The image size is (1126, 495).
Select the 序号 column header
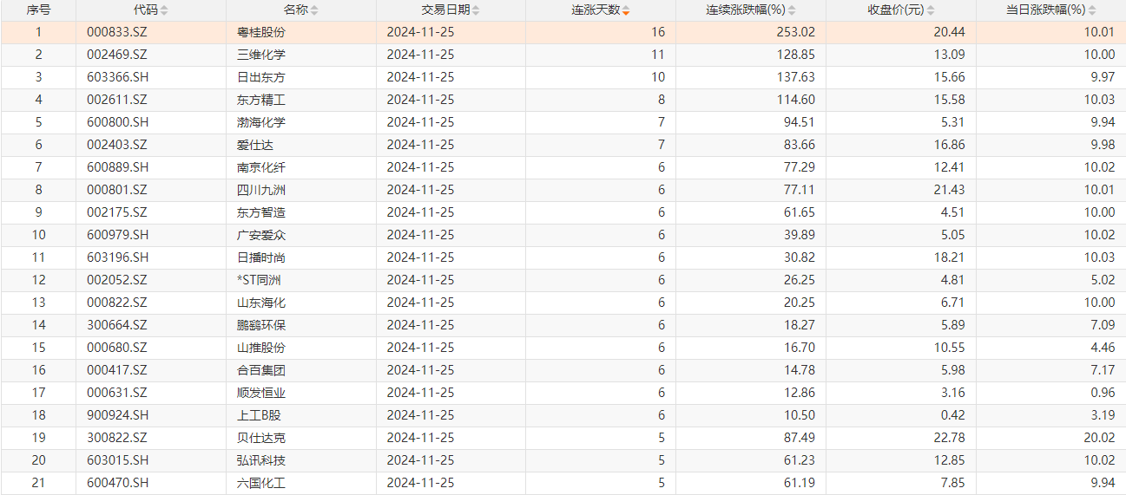[x=38, y=10]
